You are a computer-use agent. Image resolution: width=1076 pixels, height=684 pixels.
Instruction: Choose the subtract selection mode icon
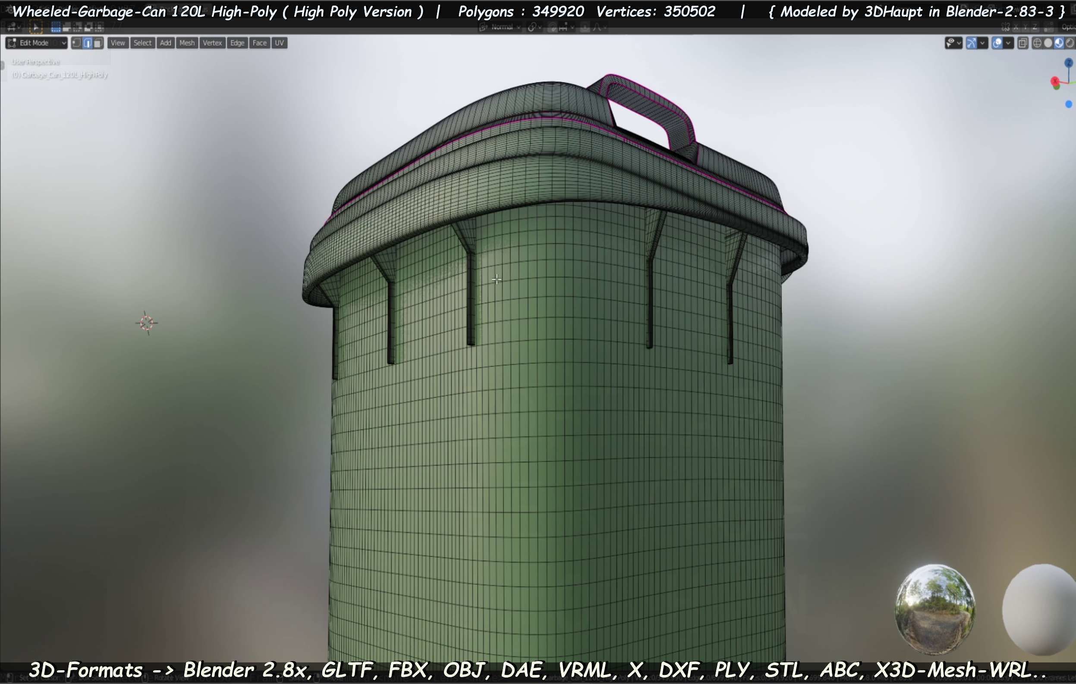coord(77,28)
